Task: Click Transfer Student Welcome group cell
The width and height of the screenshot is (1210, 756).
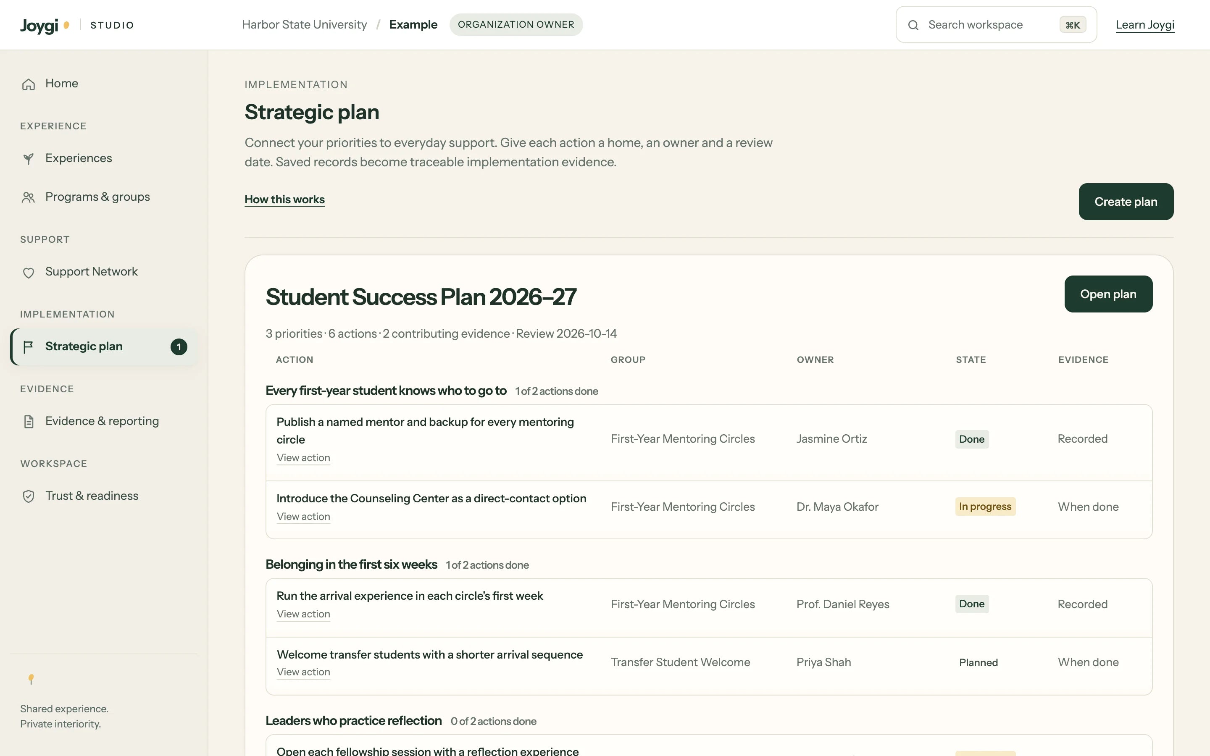Action: [x=680, y=662]
